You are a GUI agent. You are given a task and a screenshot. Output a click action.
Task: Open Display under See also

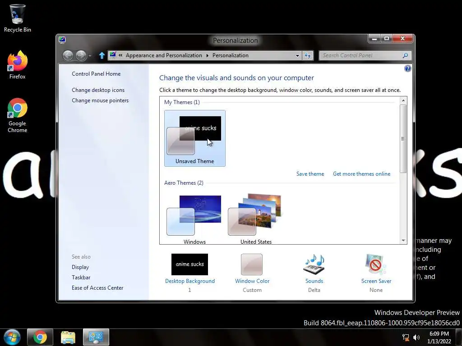click(x=80, y=267)
